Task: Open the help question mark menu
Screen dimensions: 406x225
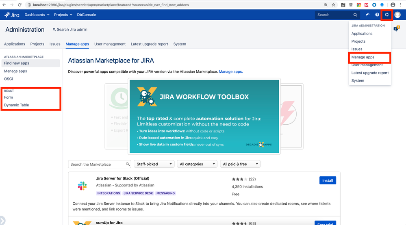Action: coord(377,15)
